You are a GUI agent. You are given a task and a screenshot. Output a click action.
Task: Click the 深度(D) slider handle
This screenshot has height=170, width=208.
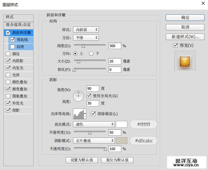pyautogui.click(x=83, y=46)
